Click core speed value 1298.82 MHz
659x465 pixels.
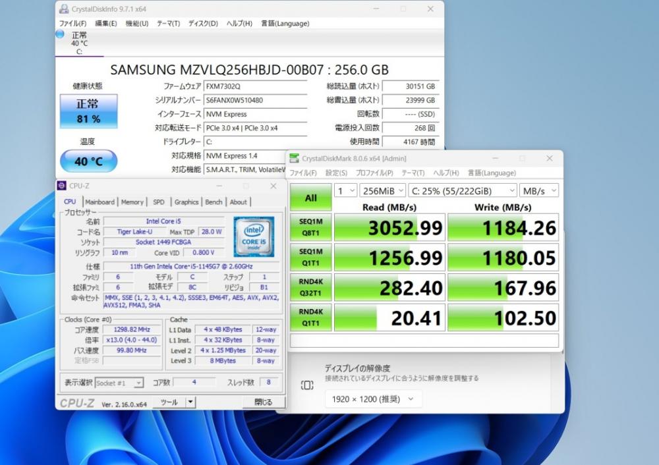132,330
